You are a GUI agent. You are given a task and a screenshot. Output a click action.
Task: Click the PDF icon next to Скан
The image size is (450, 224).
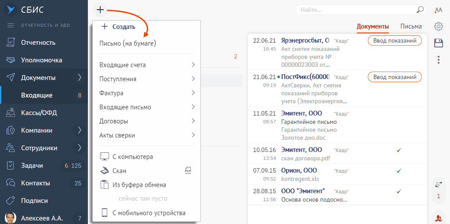click(188, 171)
